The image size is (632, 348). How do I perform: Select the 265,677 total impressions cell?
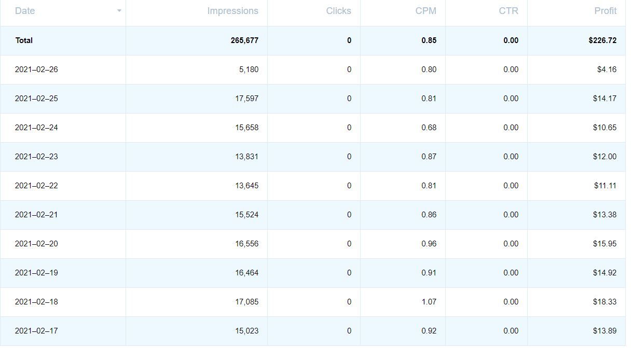[x=244, y=40]
